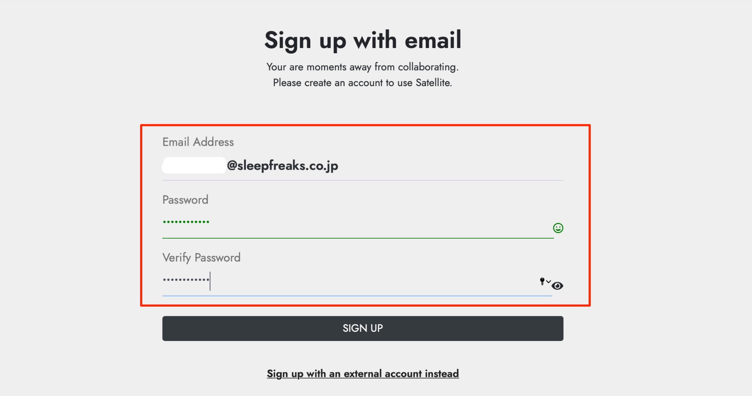Viewport: 752px width, 396px height.
Task: Click the '@sleepfreaks.co.jp' email text
Action: (282, 166)
